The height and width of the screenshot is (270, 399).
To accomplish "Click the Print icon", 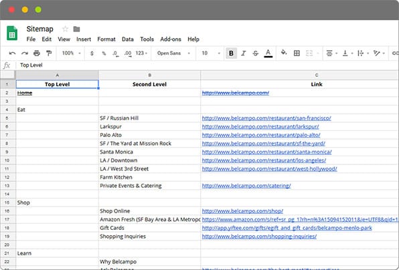I will (37, 53).
